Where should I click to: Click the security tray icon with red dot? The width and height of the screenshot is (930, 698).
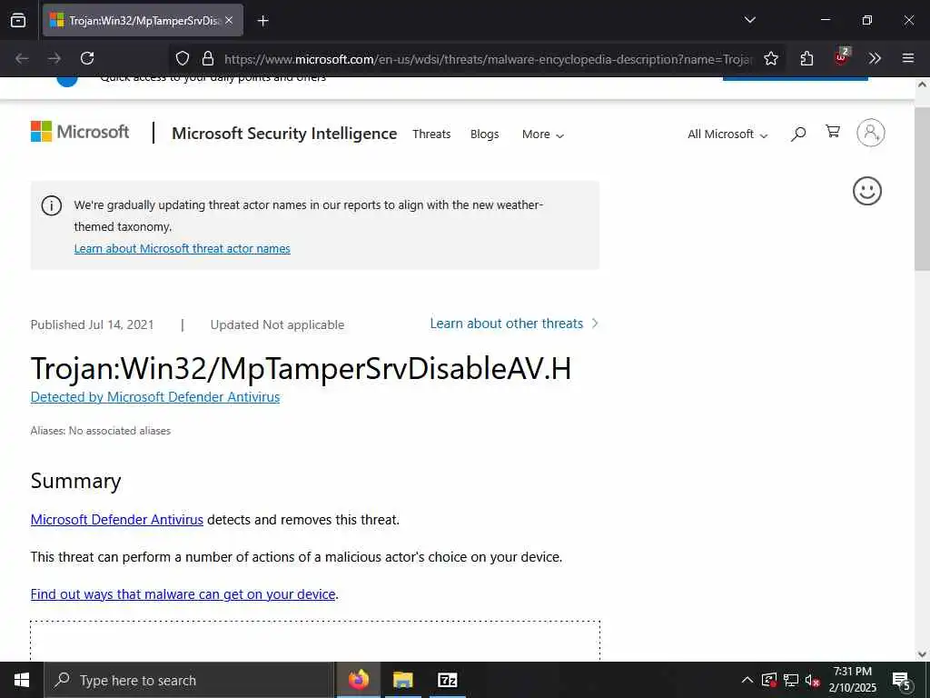click(x=769, y=680)
